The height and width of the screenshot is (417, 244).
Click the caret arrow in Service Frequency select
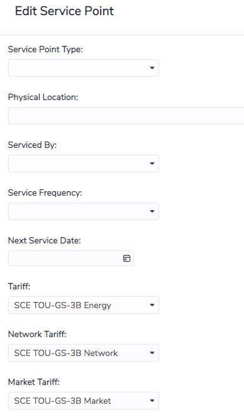click(x=152, y=211)
